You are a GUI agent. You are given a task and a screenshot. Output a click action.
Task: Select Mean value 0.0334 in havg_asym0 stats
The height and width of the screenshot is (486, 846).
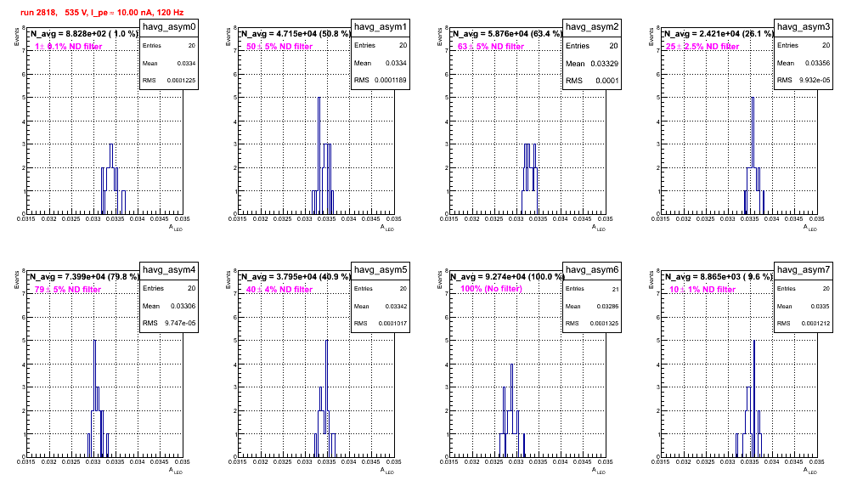coord(186,63)
